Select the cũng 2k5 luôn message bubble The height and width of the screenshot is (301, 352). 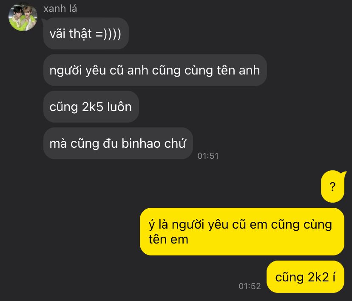pyautogui.click(x=91, y=107)
